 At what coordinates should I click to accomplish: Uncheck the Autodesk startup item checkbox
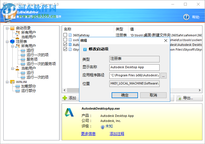(x=65, y=44)
